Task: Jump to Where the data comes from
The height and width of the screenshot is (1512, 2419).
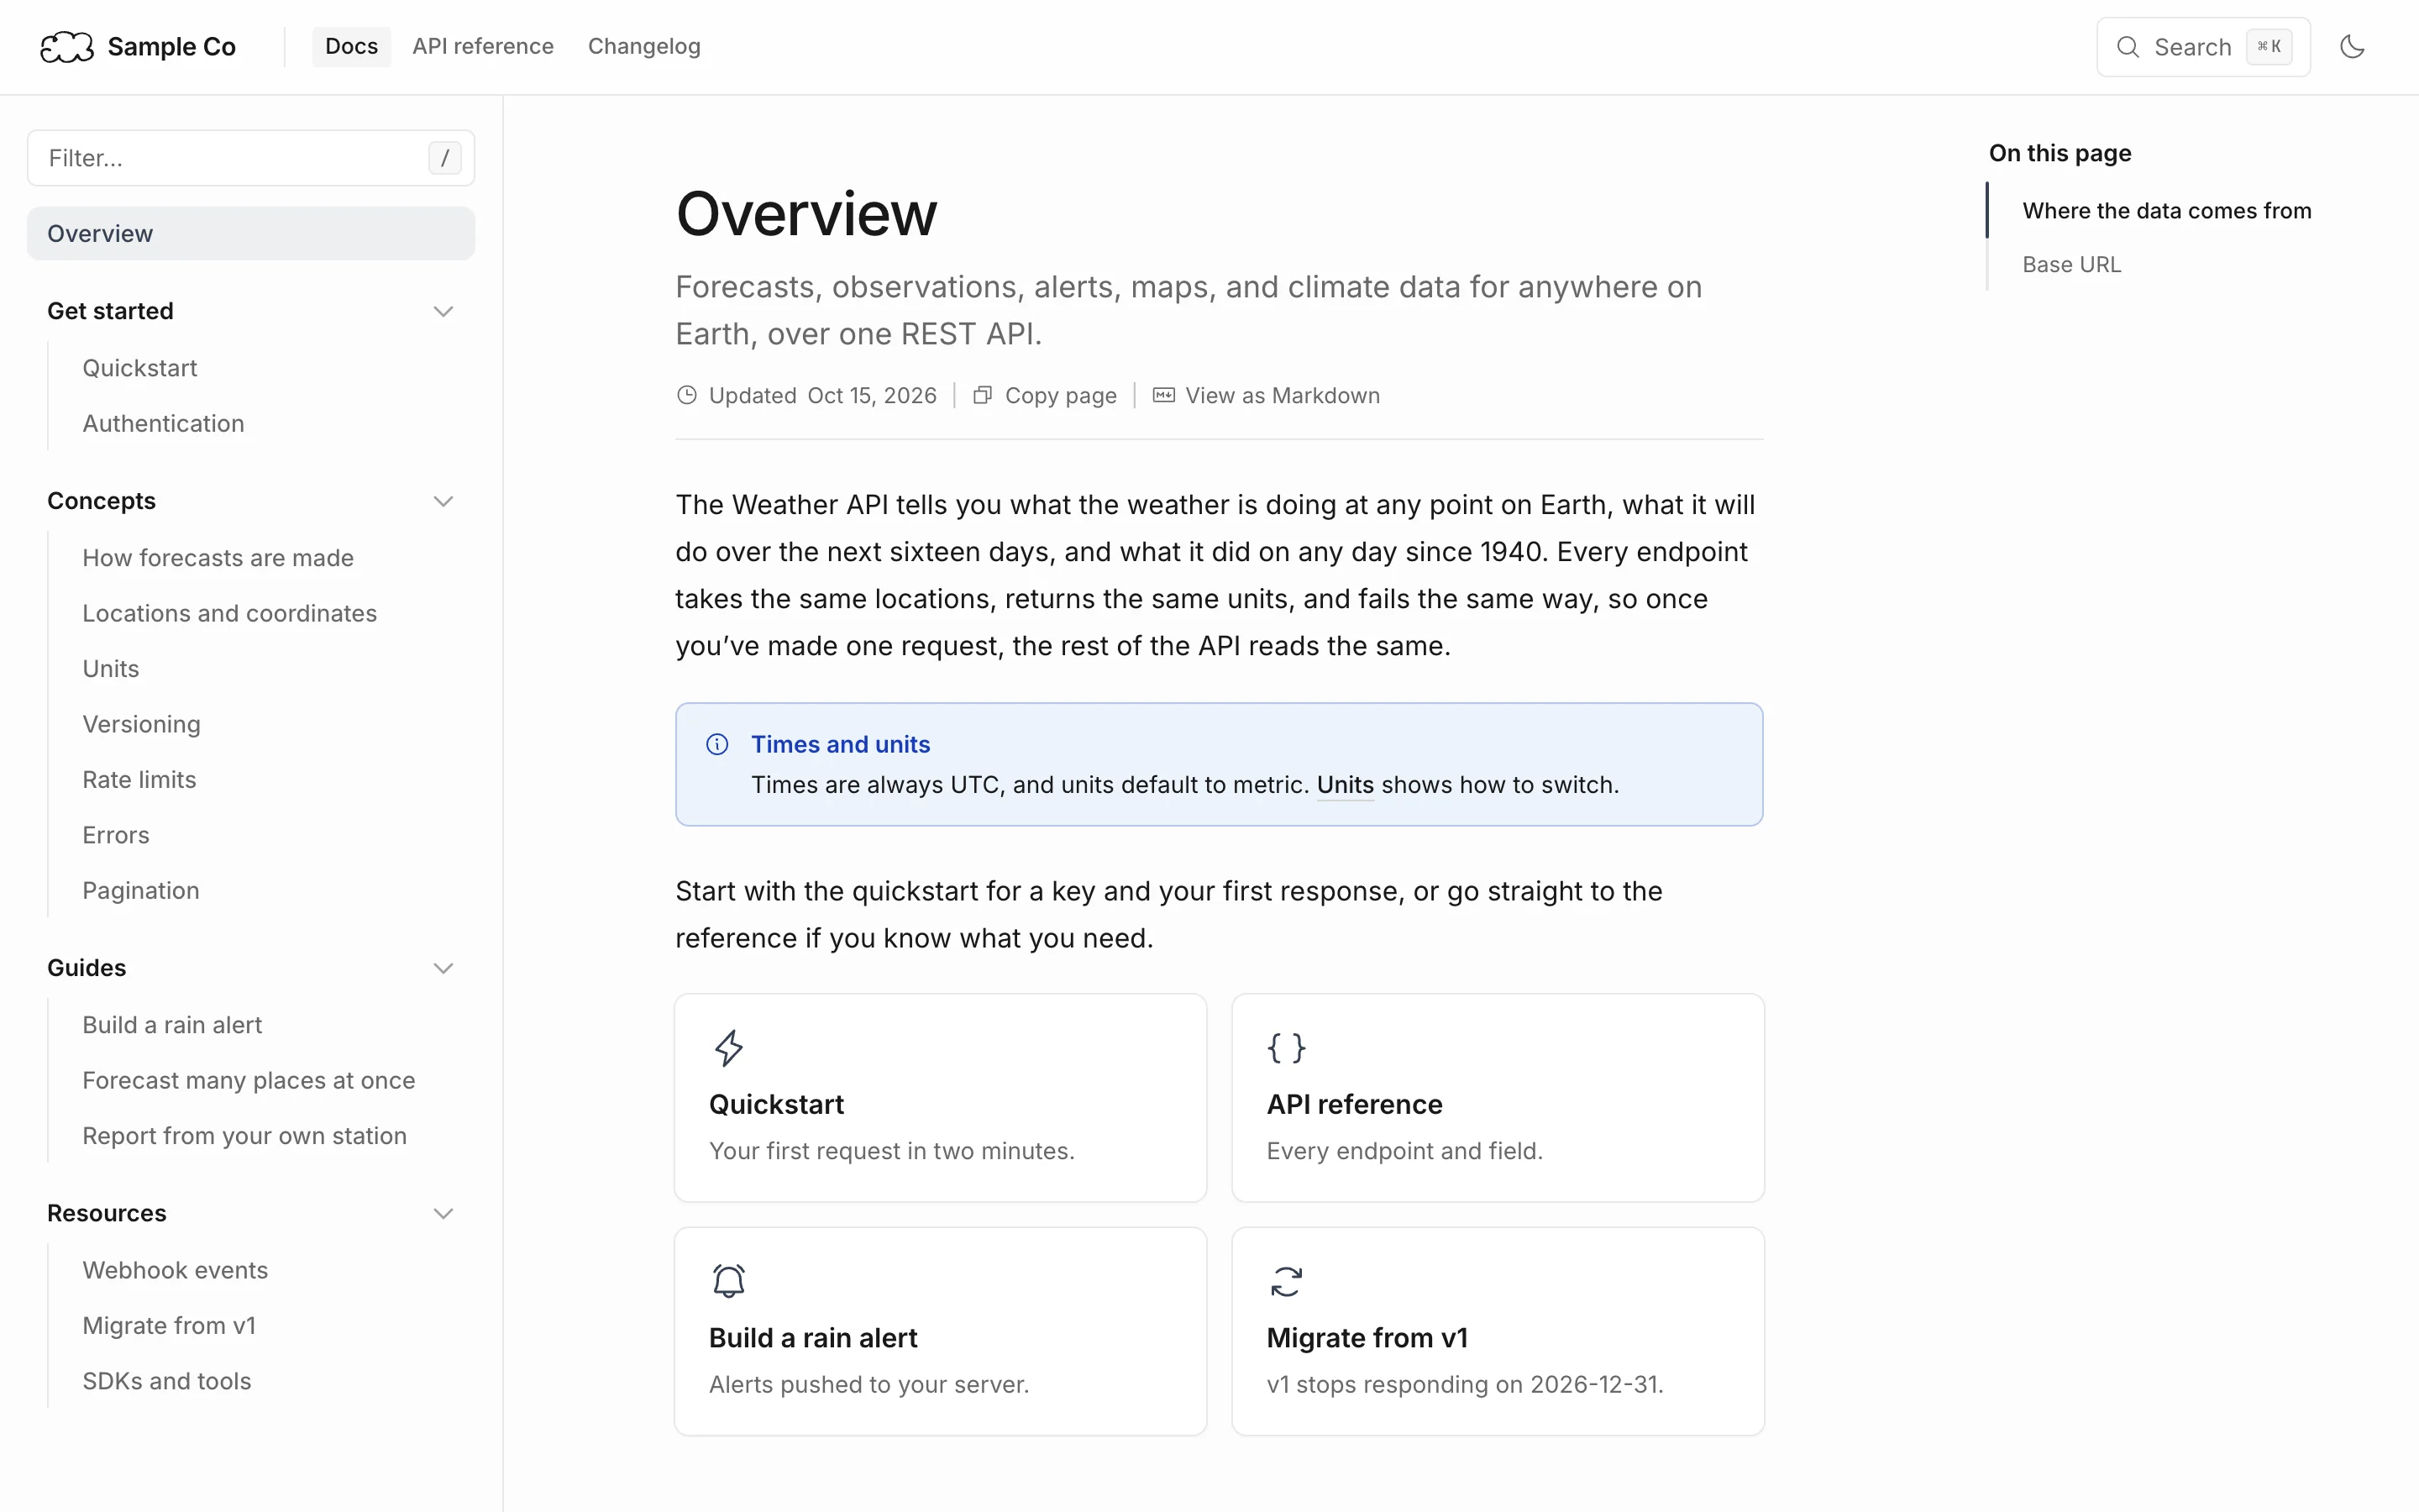Action: [x=2166, y=211]
